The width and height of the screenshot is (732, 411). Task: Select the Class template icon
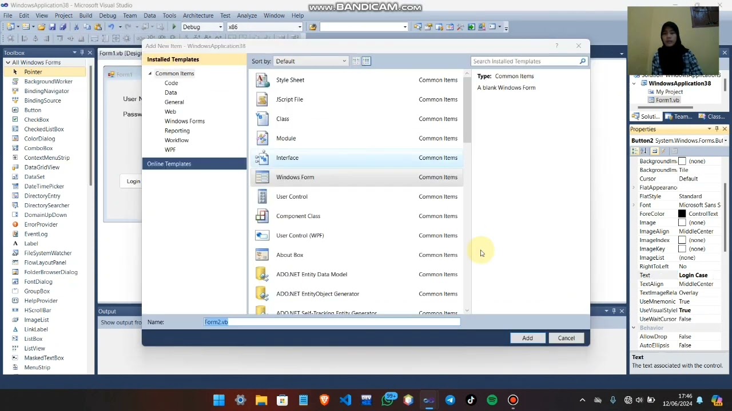point(262,119)
